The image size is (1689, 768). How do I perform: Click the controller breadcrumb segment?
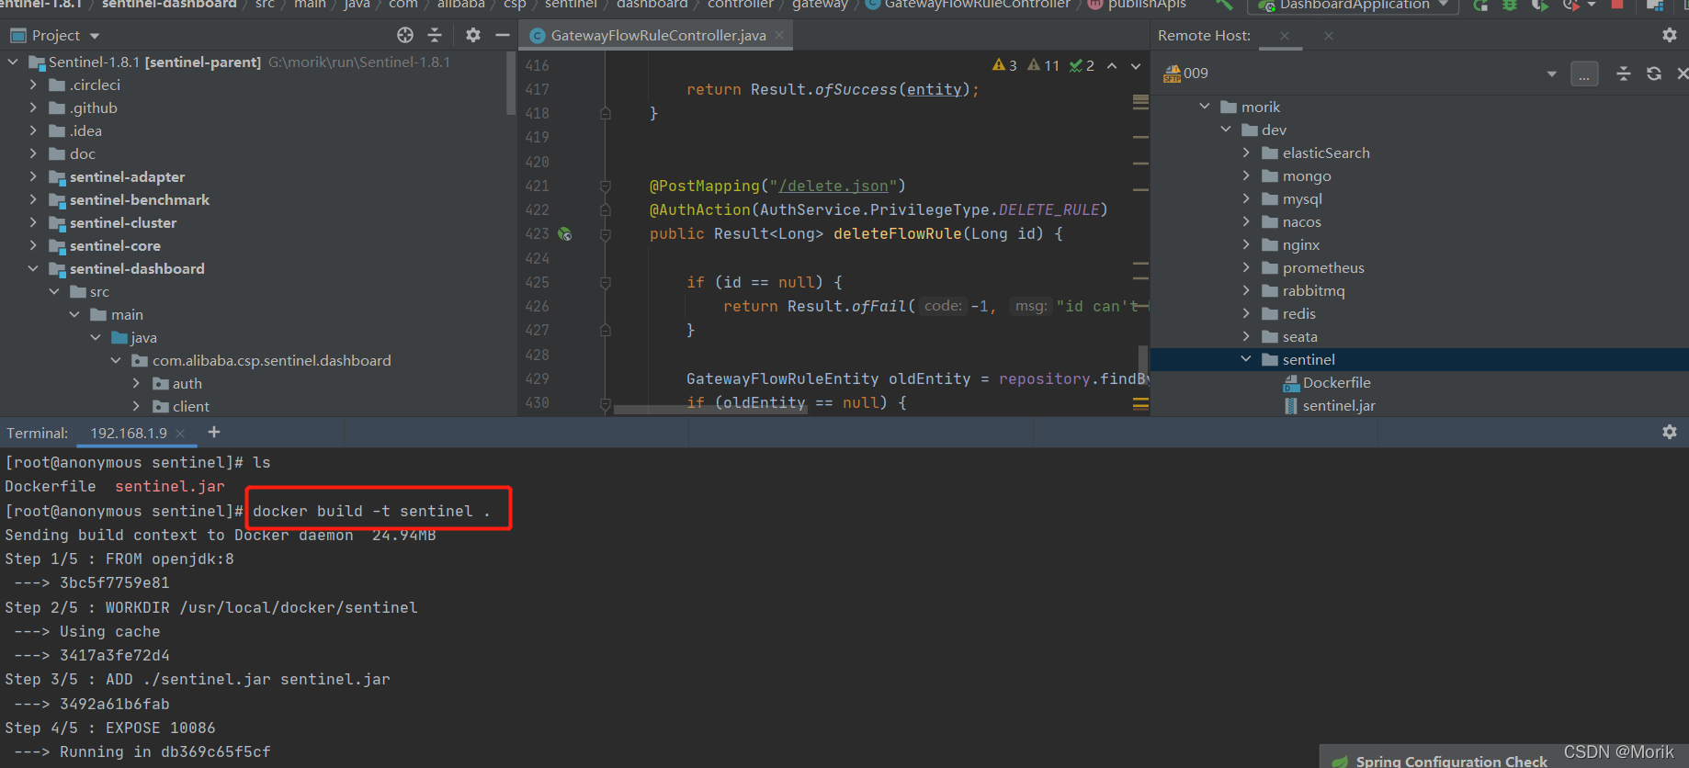pyautogui.click(x=741, y=5)
